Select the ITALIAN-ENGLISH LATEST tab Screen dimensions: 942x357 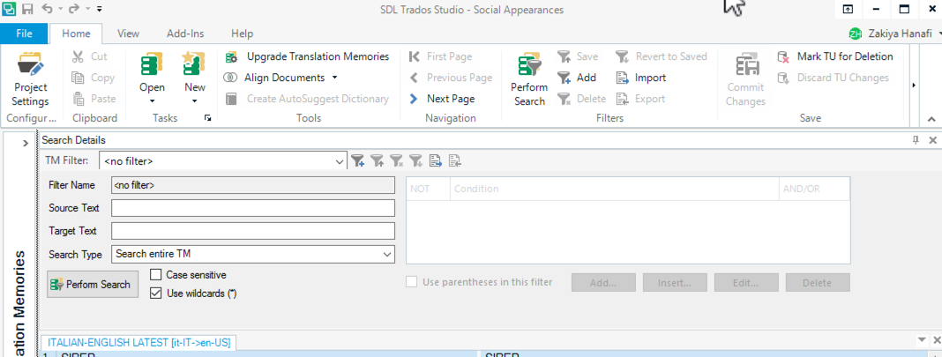[140, 343]
